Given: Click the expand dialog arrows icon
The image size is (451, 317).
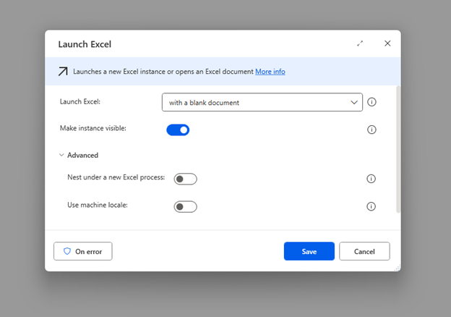Looking at the screenshot, I should tap(360, 43).
